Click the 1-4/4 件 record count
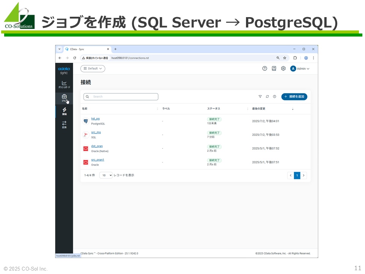This screenshot has width=365, height=274. coord(90,175)
